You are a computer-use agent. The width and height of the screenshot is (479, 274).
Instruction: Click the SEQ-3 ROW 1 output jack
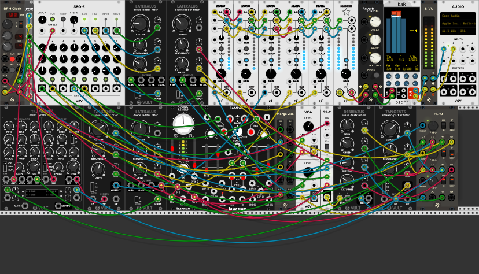pyautogui.click(x=95, y=30)
